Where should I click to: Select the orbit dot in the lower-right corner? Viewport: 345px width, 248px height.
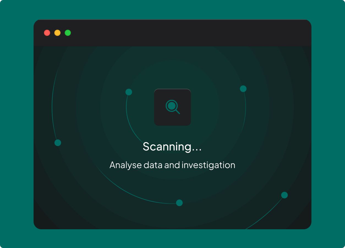tap(284, 195)
